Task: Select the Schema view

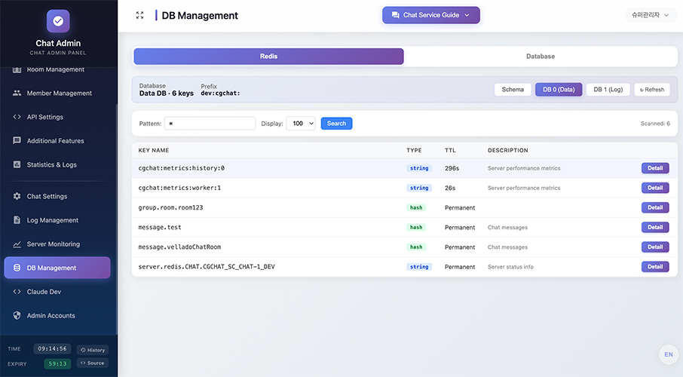Action: pos(513,89)
